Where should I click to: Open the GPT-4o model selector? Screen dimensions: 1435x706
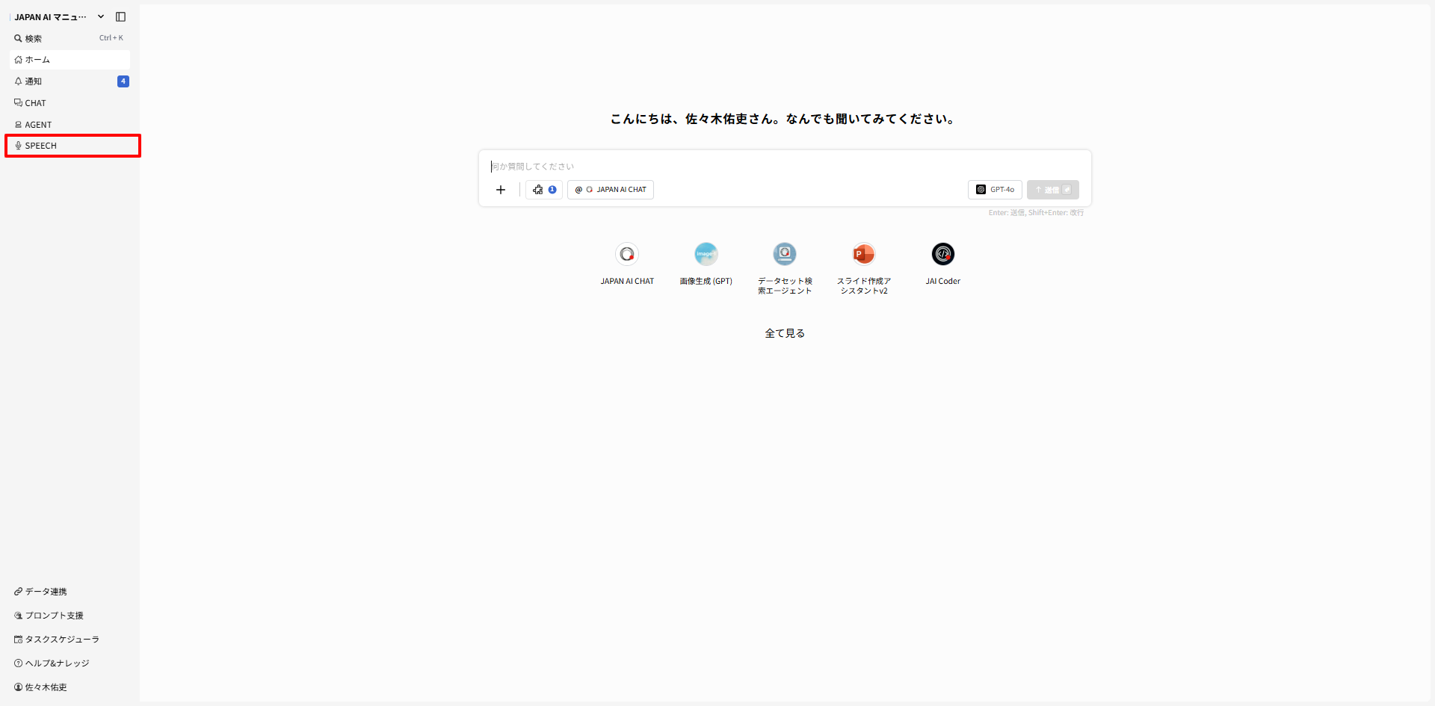pyautogui.click(x=995, y=190)
